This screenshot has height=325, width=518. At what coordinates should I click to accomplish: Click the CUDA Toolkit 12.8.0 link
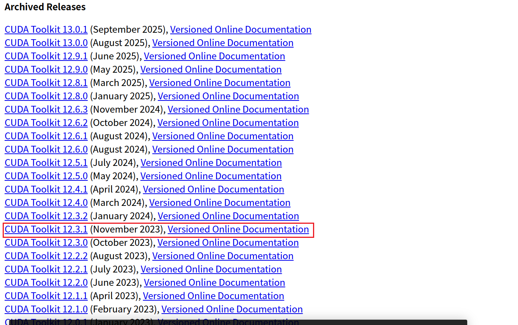click(46, 96)
